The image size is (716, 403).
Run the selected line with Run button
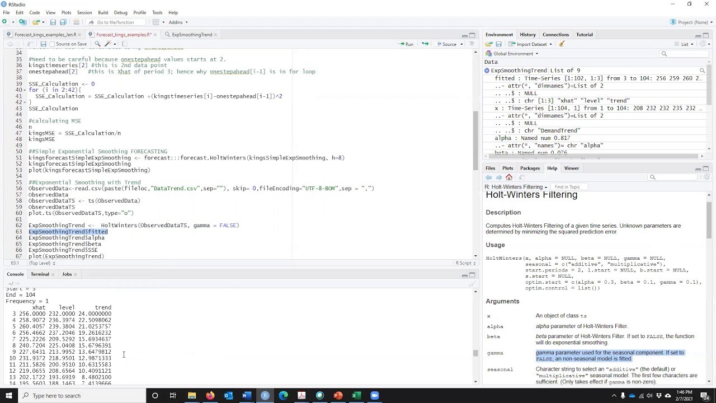(406, 44)
